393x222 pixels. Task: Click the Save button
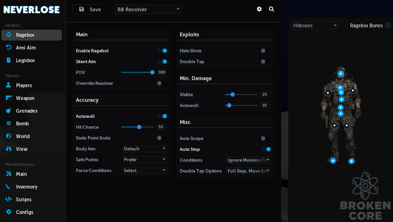90,9
